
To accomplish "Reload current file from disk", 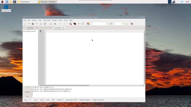I will (x=50, y=24).
